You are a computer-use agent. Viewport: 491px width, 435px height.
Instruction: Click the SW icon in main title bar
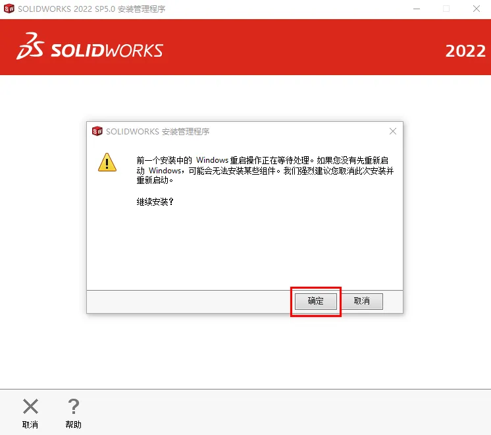click(x=9, y=9)
